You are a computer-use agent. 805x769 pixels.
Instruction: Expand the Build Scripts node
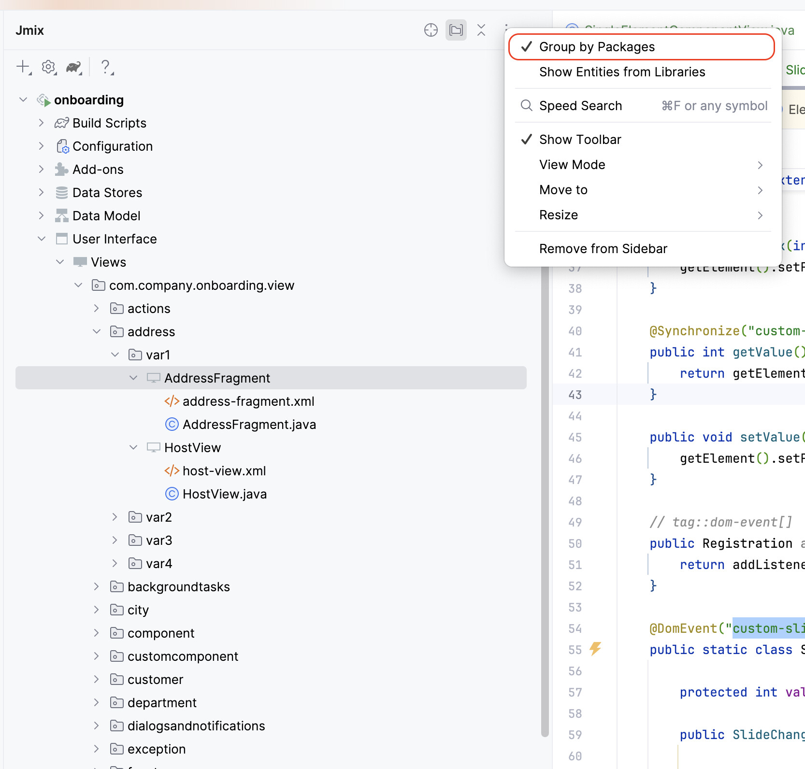(42, 123)
